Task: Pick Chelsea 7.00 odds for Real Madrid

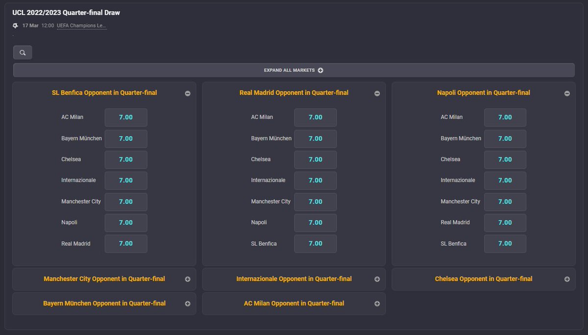Action: tap(316, 159)
